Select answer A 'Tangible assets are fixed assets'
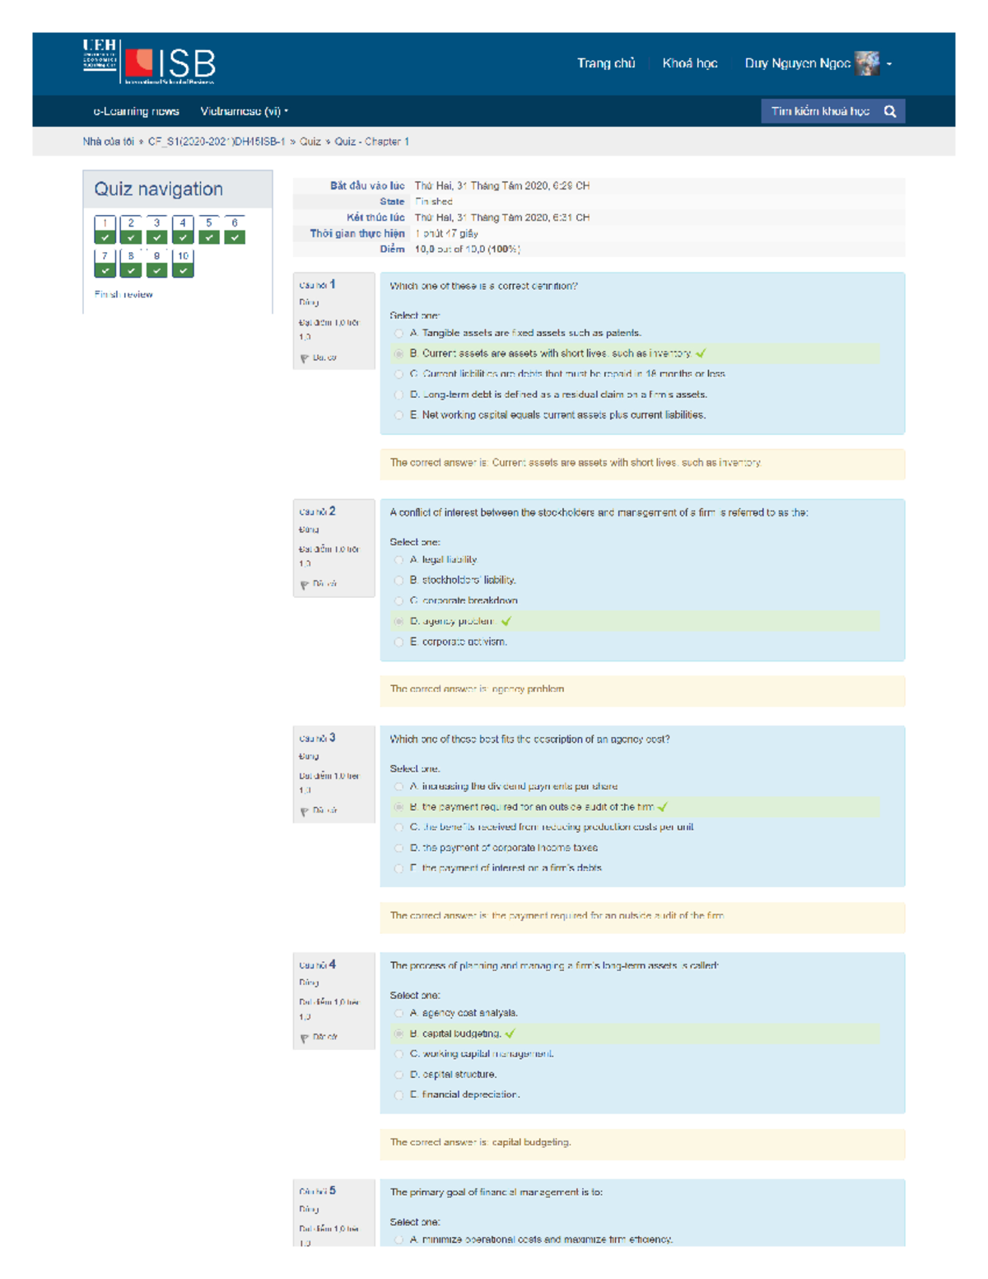988x1279 pixels. pos(398,333)
